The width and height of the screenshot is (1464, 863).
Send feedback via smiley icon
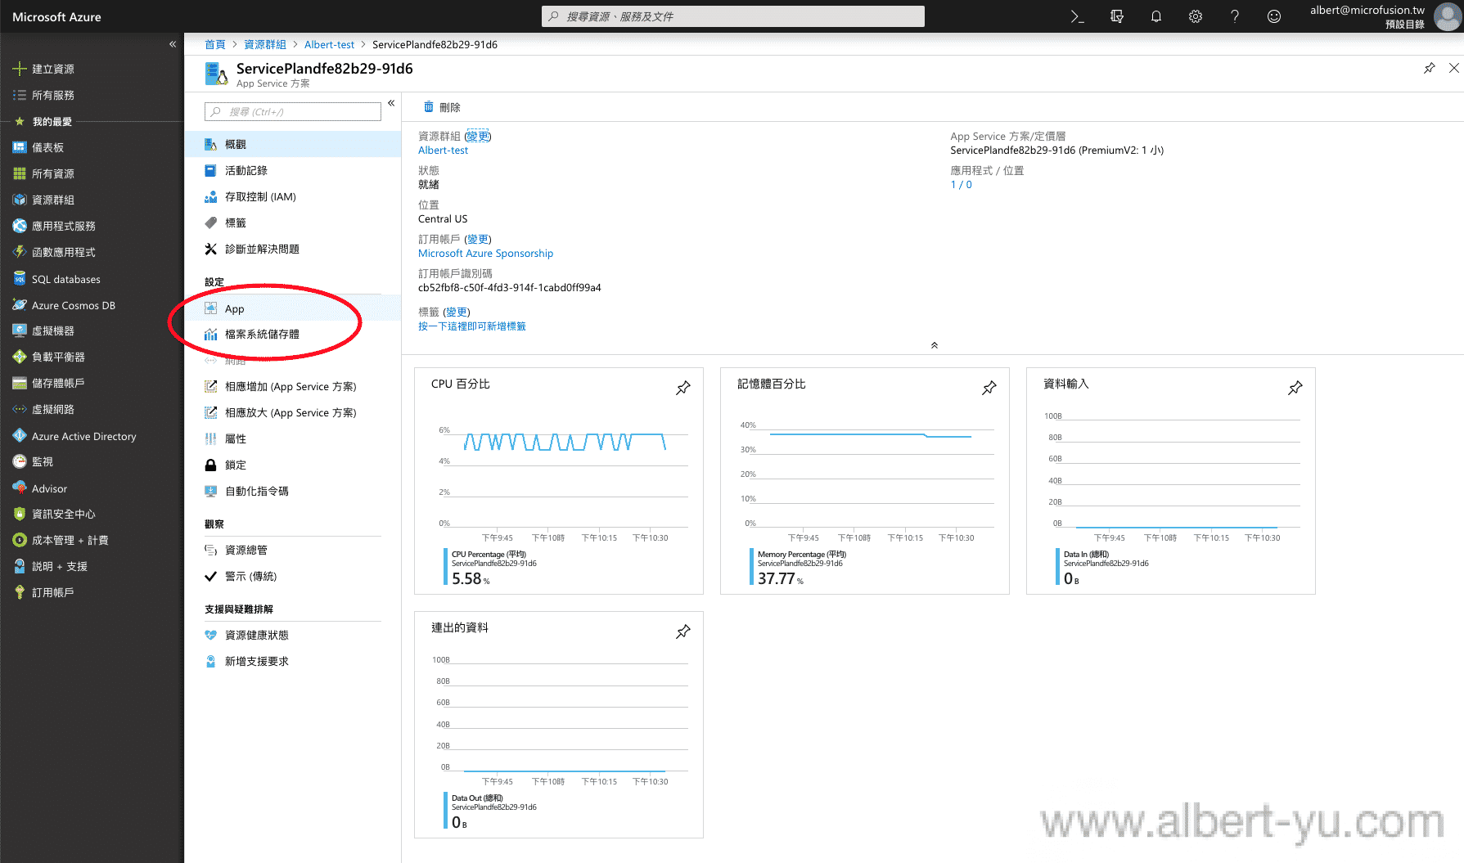click(1273, 16)
